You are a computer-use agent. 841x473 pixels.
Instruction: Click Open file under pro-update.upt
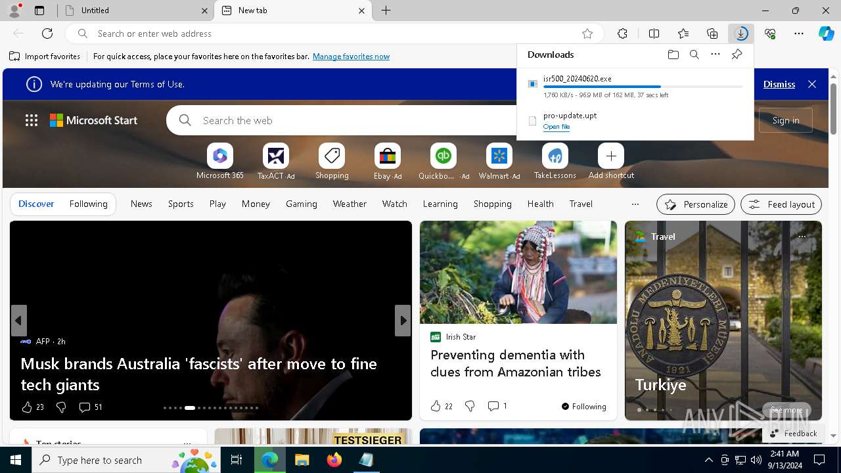tap(557, 127)
